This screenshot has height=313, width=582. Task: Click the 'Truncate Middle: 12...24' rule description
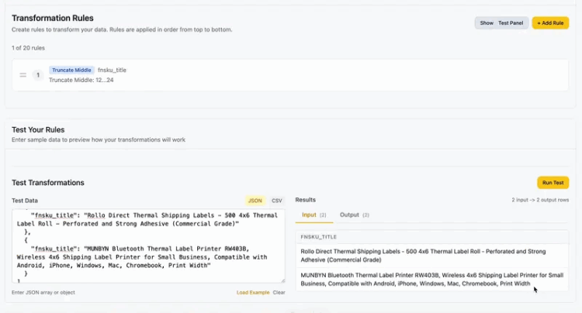pos(81,80)
